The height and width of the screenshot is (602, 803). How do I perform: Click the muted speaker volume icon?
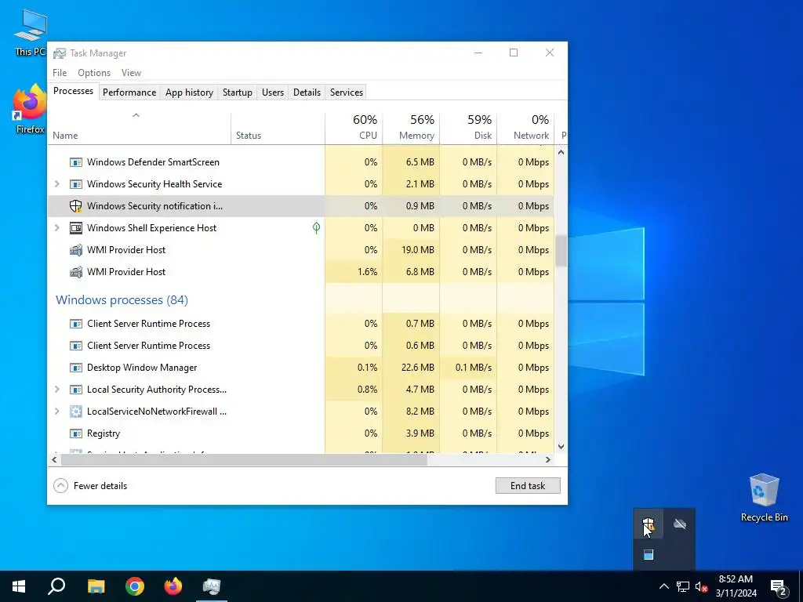tap(701, 586)
